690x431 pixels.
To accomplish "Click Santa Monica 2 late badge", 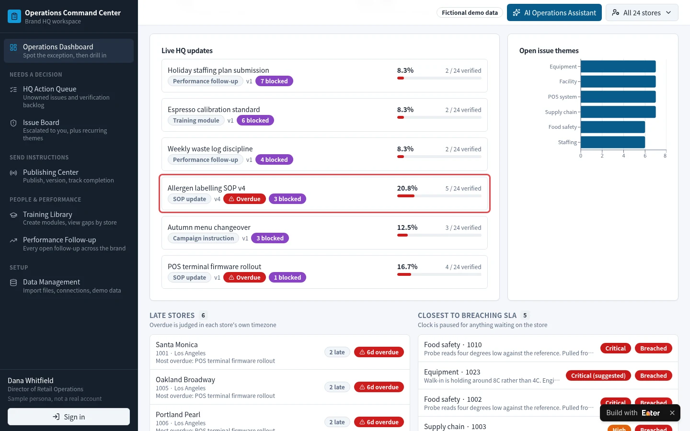I will click(x=337, y=352).
